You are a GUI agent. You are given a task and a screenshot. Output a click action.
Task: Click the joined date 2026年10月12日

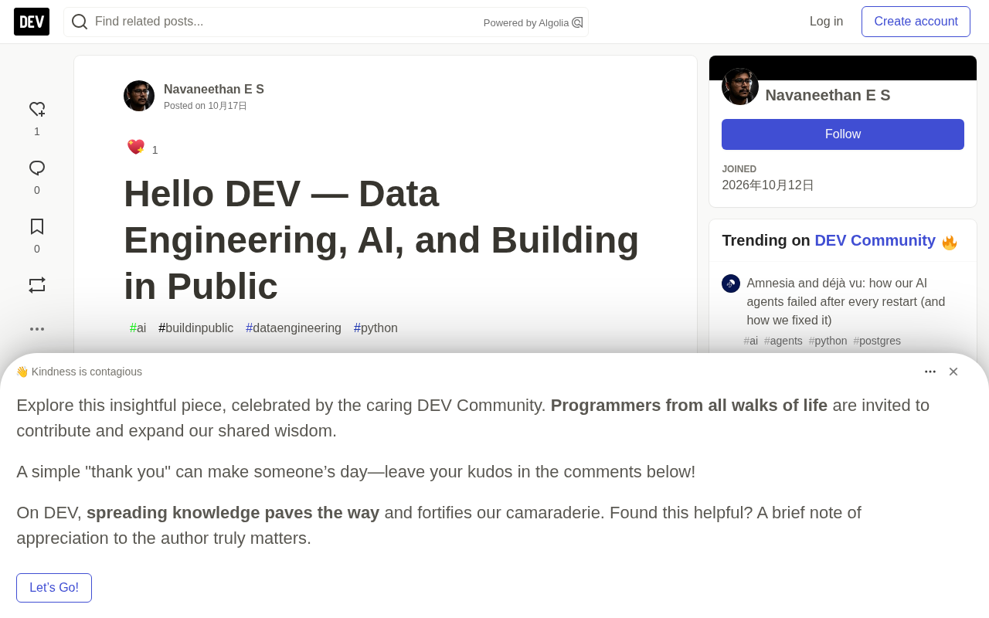coord(768,185)
